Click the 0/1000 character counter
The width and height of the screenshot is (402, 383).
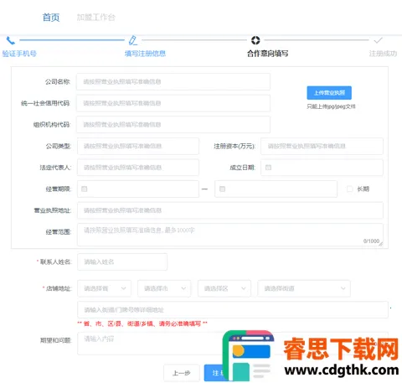click(x=371, y=241)
